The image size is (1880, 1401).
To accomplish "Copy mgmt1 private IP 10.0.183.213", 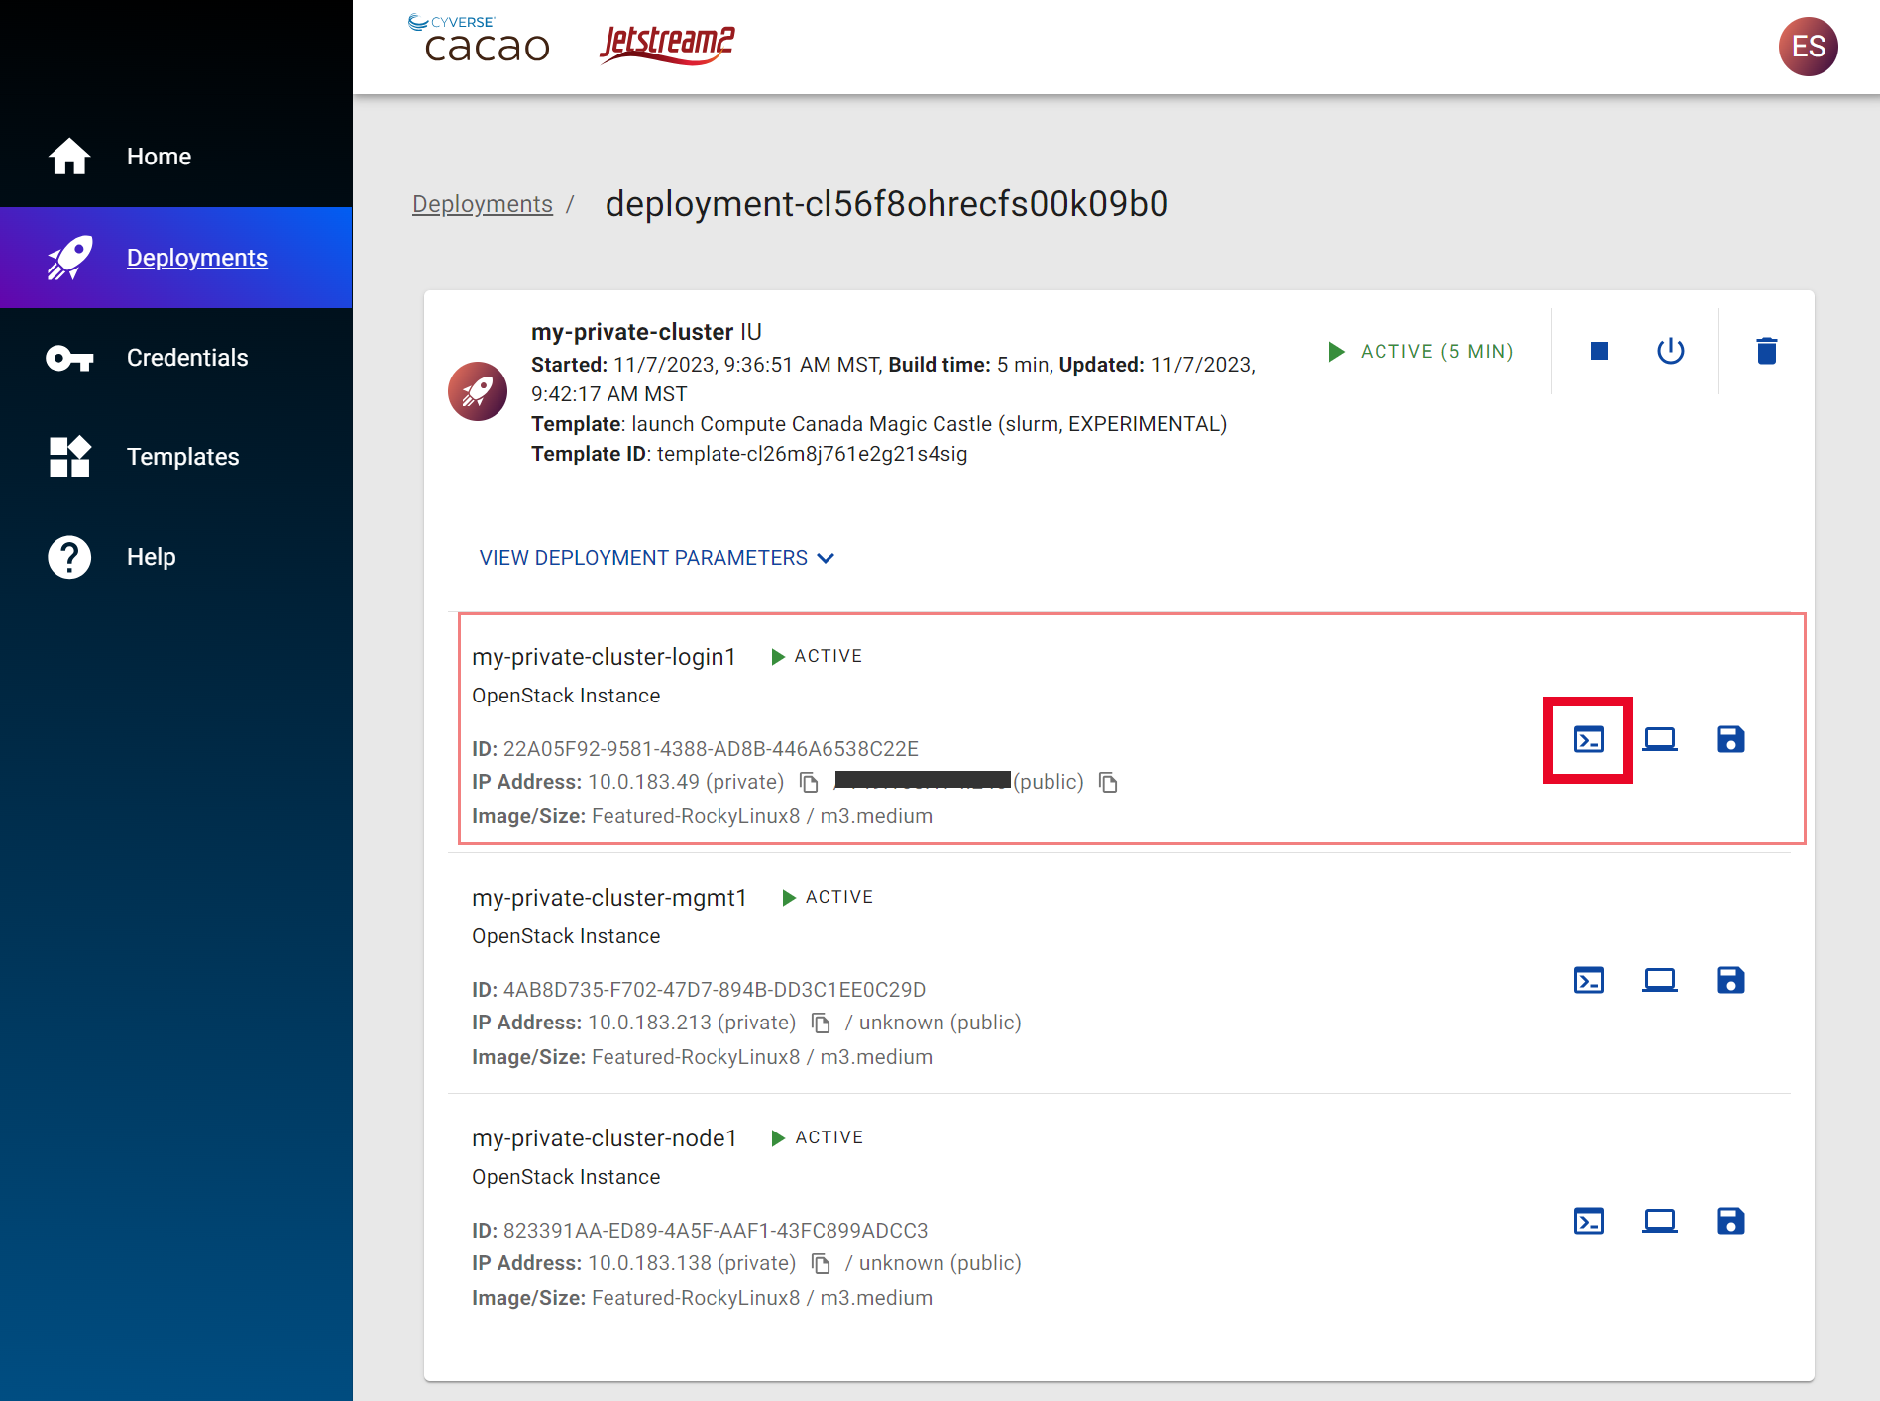I will coord(821,1023).
